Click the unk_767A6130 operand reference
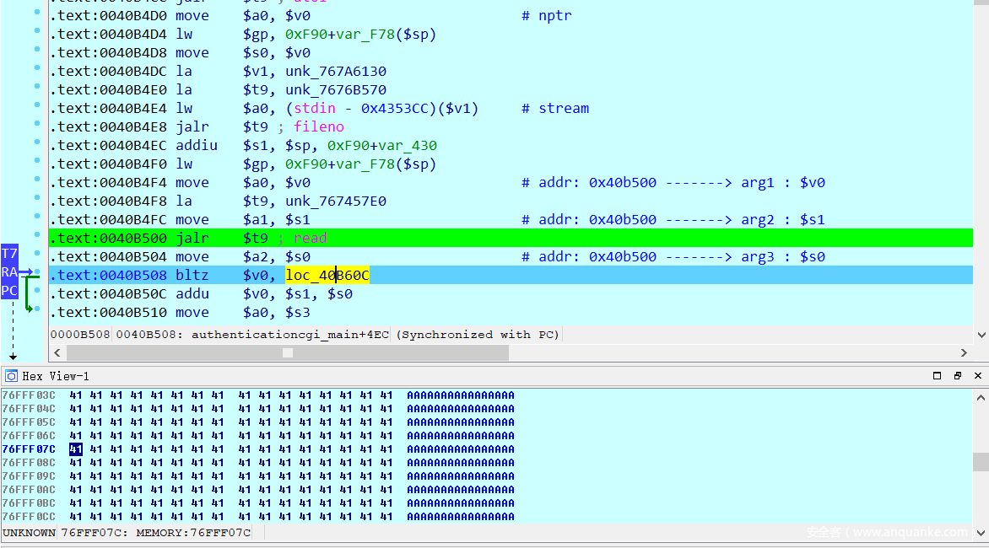 tap(335, 71)
